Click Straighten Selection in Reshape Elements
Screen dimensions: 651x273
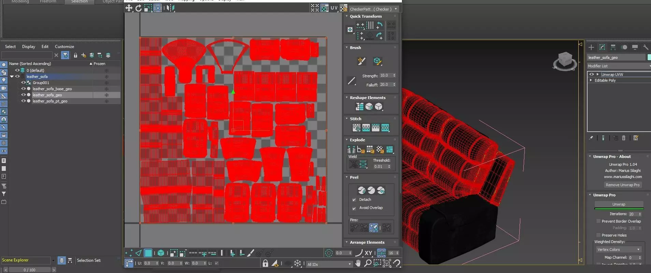tap(360, 107)
